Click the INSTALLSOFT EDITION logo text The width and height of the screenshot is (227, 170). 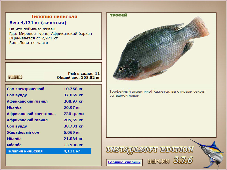click(150, 150)
